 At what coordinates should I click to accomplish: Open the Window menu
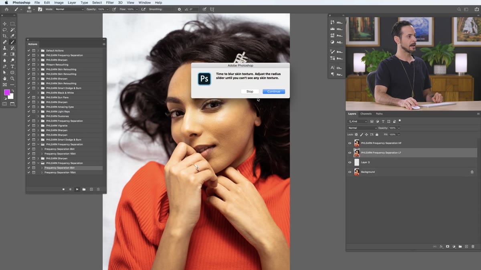point(145,3)
